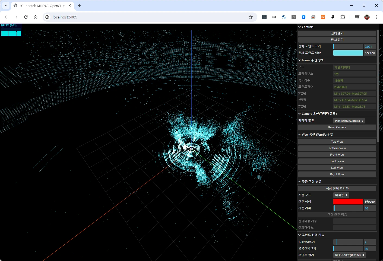Edit the 0.001 point size value
The image size is (383, 261).
pos(370,46)
